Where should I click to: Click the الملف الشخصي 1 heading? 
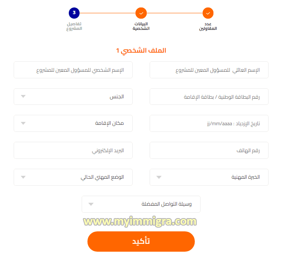[141, 51]
